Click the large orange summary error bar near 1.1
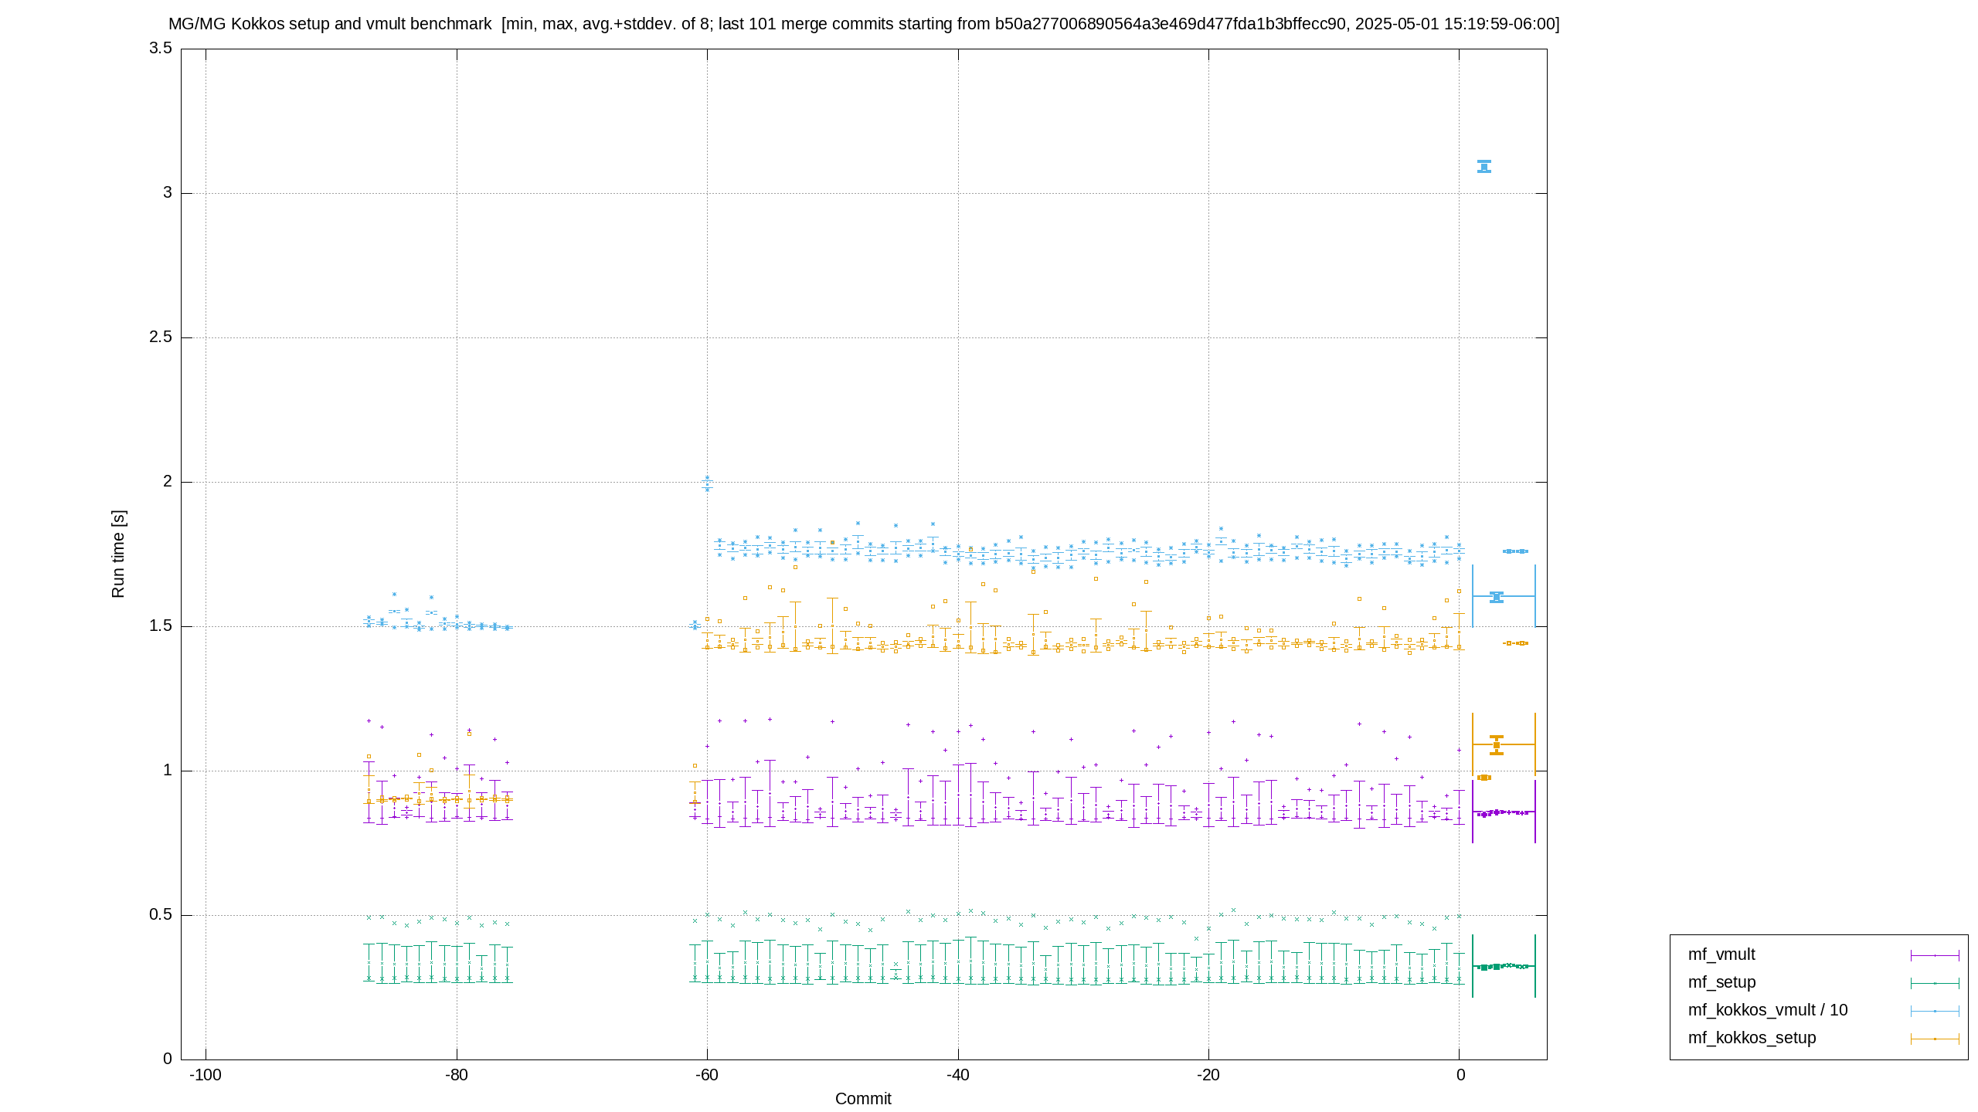 (x=1504, y=744)
